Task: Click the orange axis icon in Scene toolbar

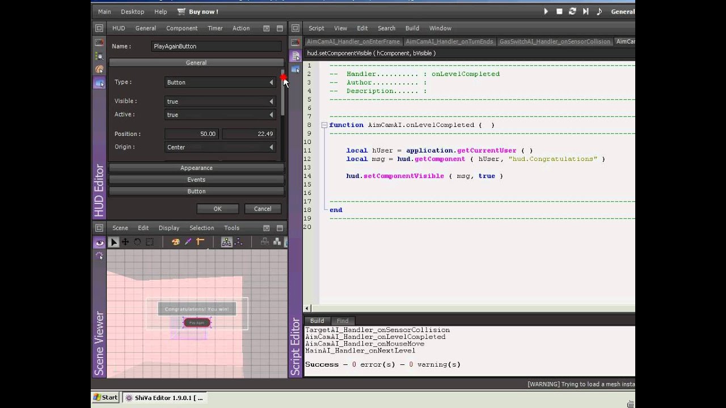Action: pos(200,242)
